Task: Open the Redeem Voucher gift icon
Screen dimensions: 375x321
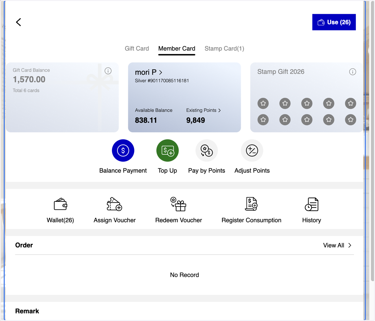Action: tap(178, 204)
